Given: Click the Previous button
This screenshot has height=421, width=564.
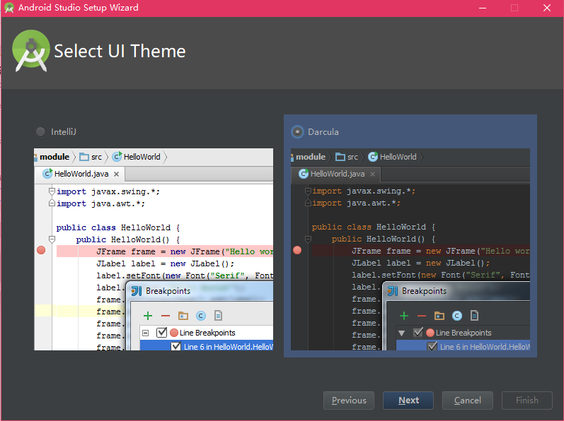Looking at the screenshot, I should click(349, 401).
